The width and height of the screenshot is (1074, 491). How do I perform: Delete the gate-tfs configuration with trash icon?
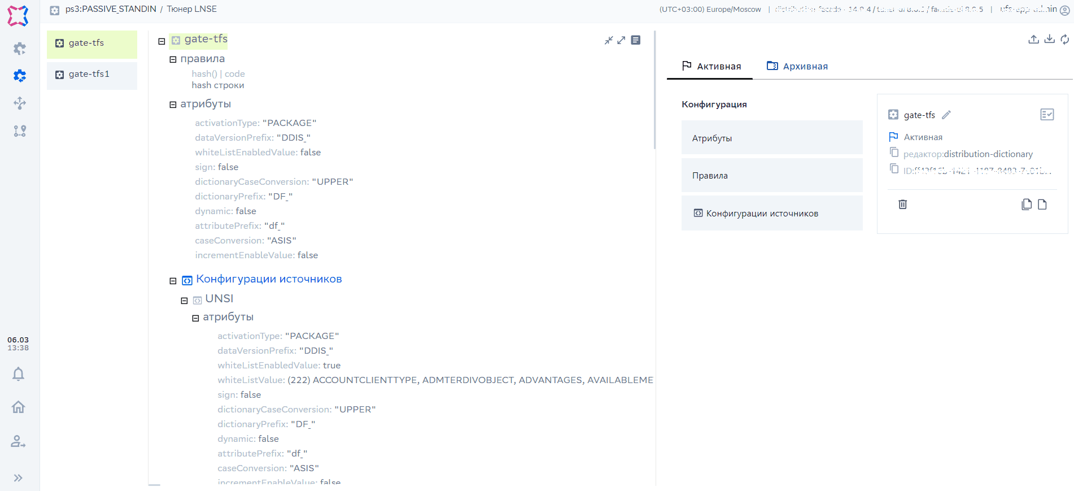(902, 205)
